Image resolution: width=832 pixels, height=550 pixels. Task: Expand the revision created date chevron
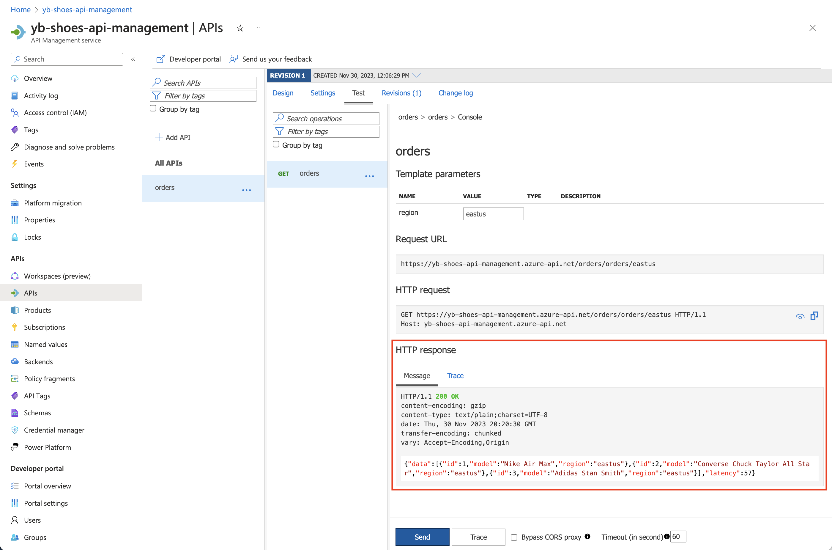pos(417,75)
